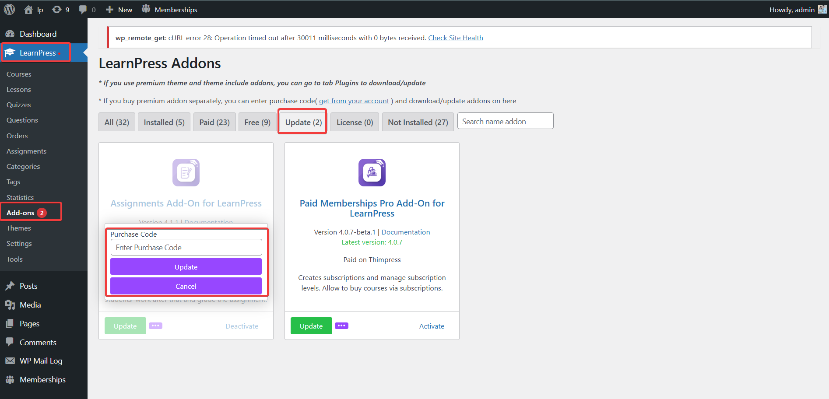Open the WP Mail Log envelope icon
The width and height of the screenshot is (829, 399).
coord(10,360)
